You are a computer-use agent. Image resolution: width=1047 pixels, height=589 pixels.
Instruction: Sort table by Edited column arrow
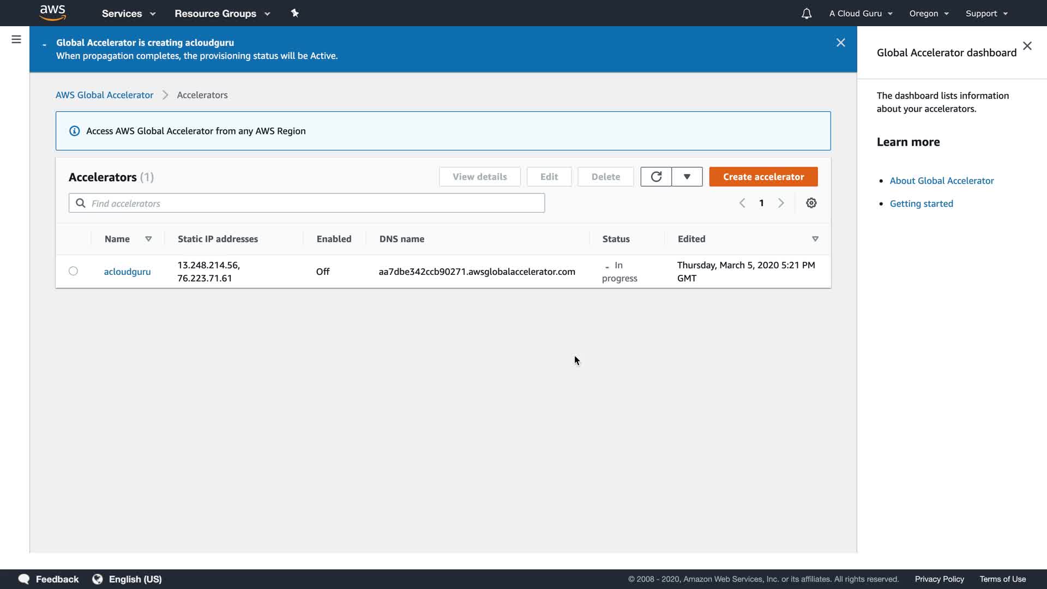(x=815, y=239)
